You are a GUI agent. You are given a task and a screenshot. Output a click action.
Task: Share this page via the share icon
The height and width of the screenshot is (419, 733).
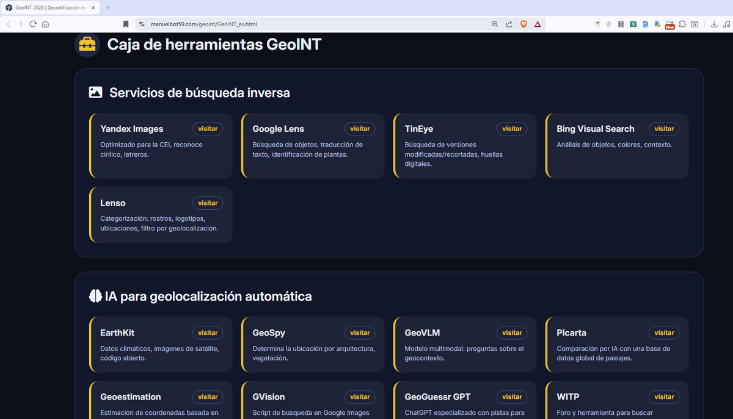click(x=509, y=24)
